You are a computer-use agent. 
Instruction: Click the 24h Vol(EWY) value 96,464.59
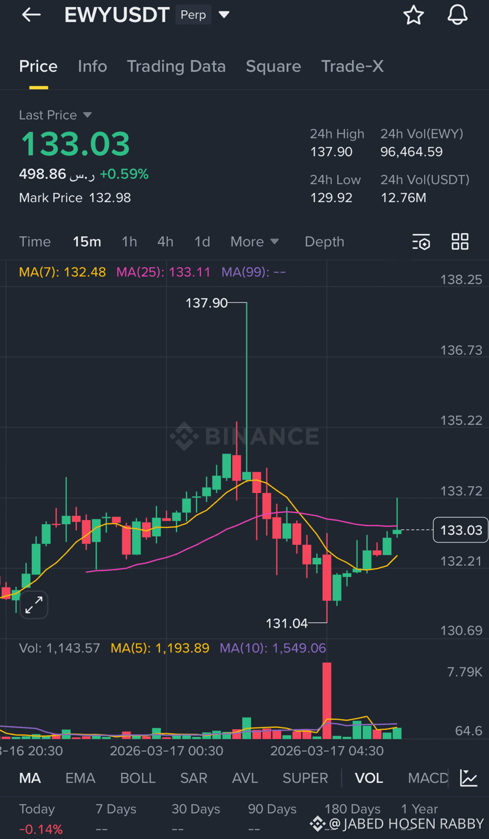pos(412,152)
